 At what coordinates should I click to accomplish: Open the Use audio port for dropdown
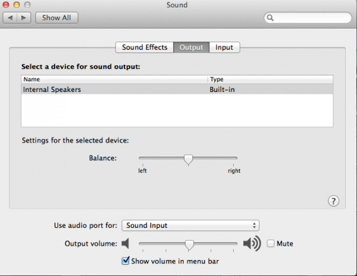point(190,226)
